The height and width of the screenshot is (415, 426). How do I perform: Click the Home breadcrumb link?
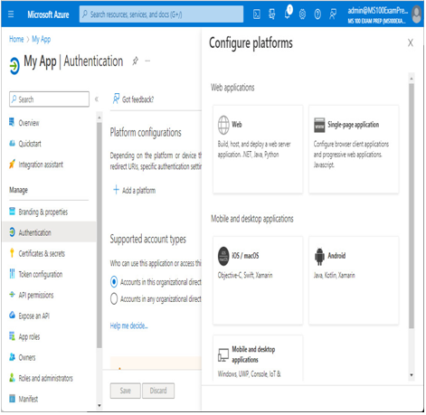(16, 39)
